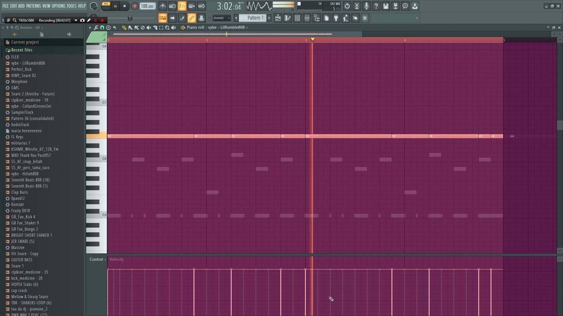Click the main volume knob
The image size is (563, 316).
tap(93, 6)
